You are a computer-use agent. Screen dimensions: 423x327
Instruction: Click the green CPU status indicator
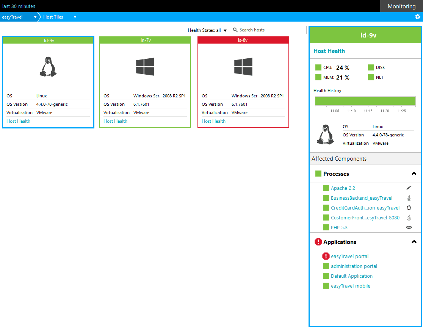click(x=318, y=67)
